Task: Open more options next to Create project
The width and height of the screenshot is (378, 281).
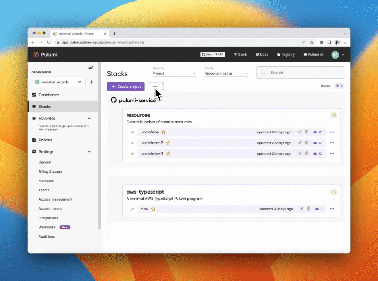Action: [x=155, y=87]
